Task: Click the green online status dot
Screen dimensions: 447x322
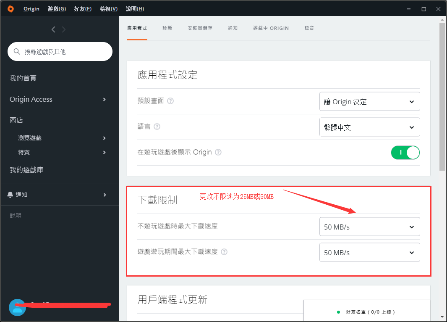Action: click(x=338, y=312)
